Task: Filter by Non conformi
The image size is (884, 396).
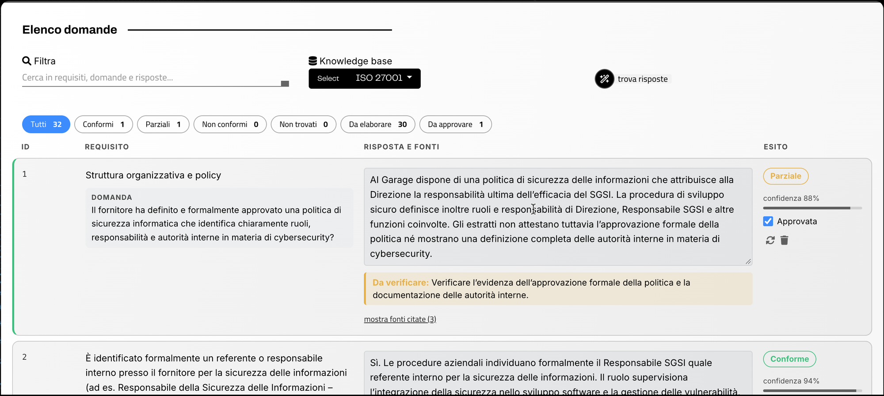Action: click(x=230, y=124)
